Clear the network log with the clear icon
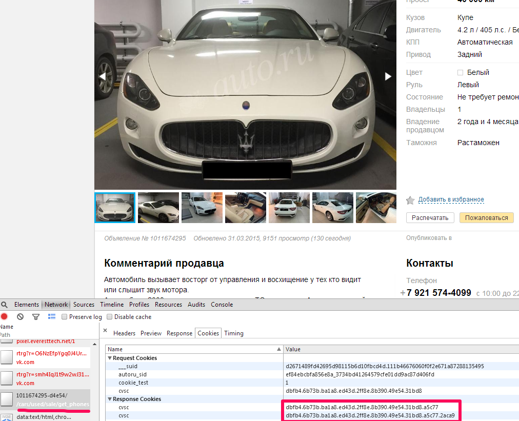Screen dimensions: 519x421 (x=20, y=317)
